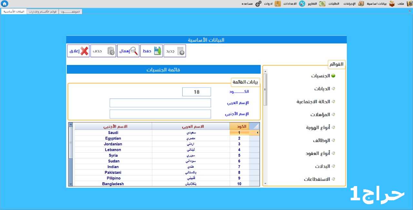Image resolution: width=413 pixels, height=210 pixels.
Task: Select the Jordanian cell
Action: (x=113, y=144)
